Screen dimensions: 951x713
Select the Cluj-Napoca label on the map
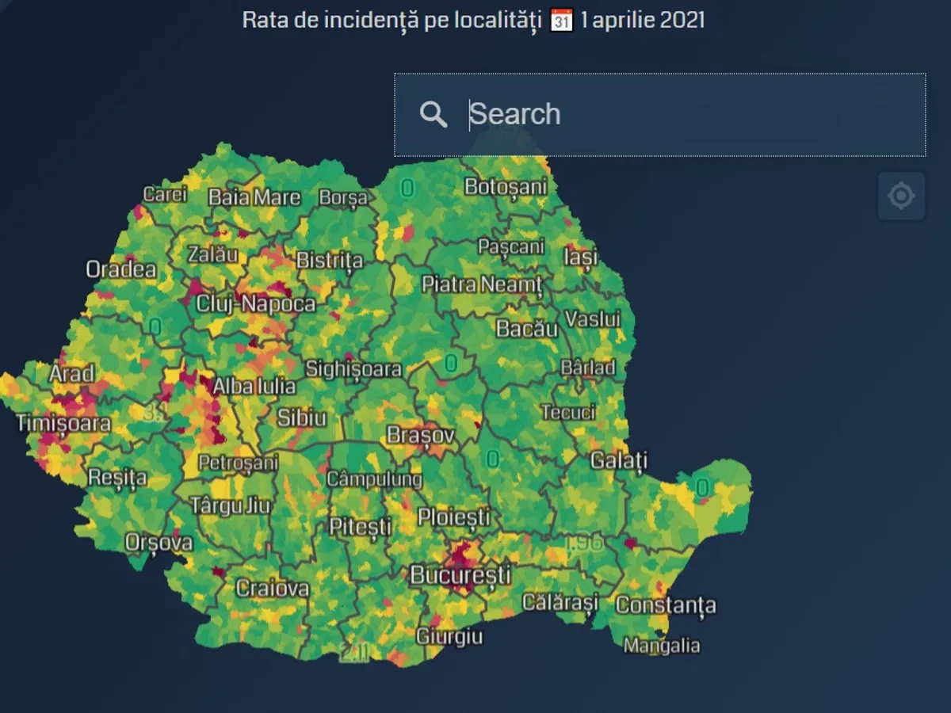[x=256, y=303]
